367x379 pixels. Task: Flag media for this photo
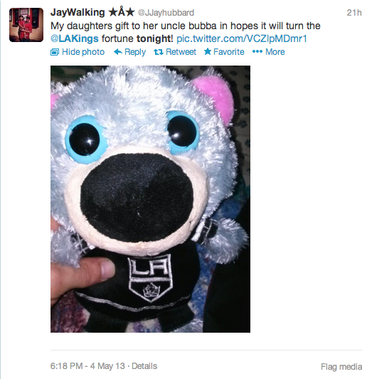[x=341, y=367]
